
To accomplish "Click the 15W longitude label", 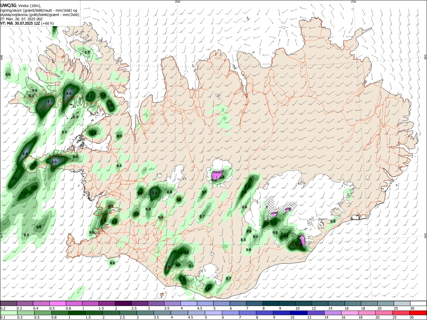I will (x=353, y=2).
